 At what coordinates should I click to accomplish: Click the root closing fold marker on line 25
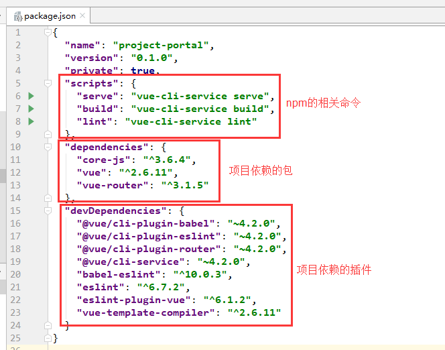coord(48,338)
